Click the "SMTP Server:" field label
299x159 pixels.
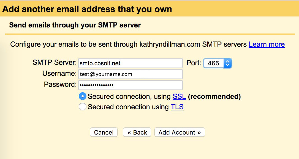[x=55, y=63]
